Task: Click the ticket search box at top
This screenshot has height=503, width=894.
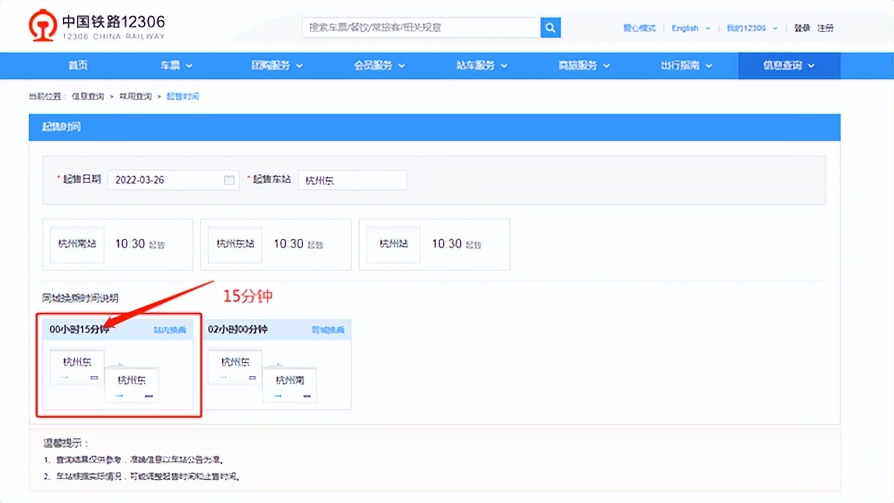Action: tap(419, 27)
